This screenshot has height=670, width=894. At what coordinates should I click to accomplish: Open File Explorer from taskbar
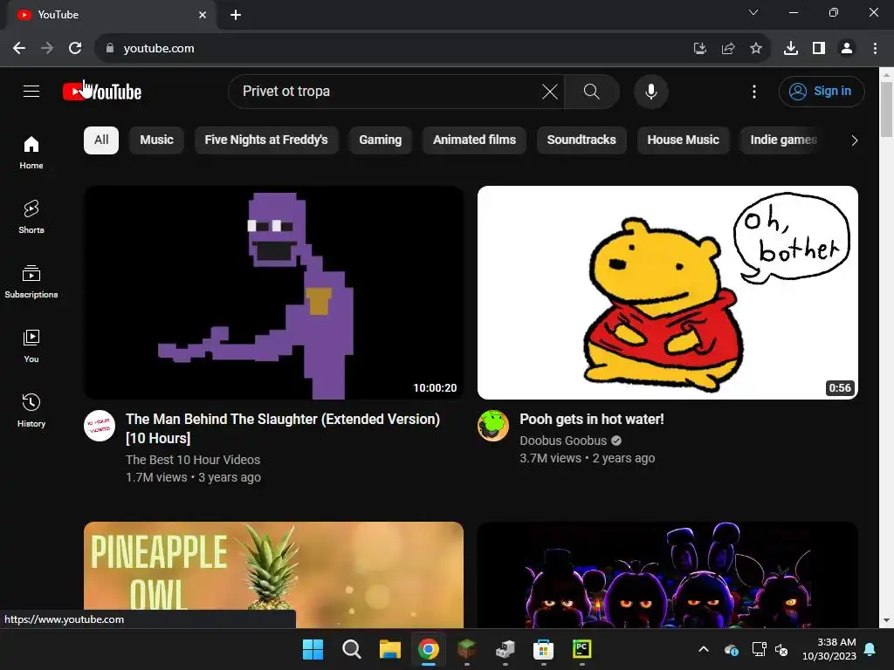tap(390, 649)
